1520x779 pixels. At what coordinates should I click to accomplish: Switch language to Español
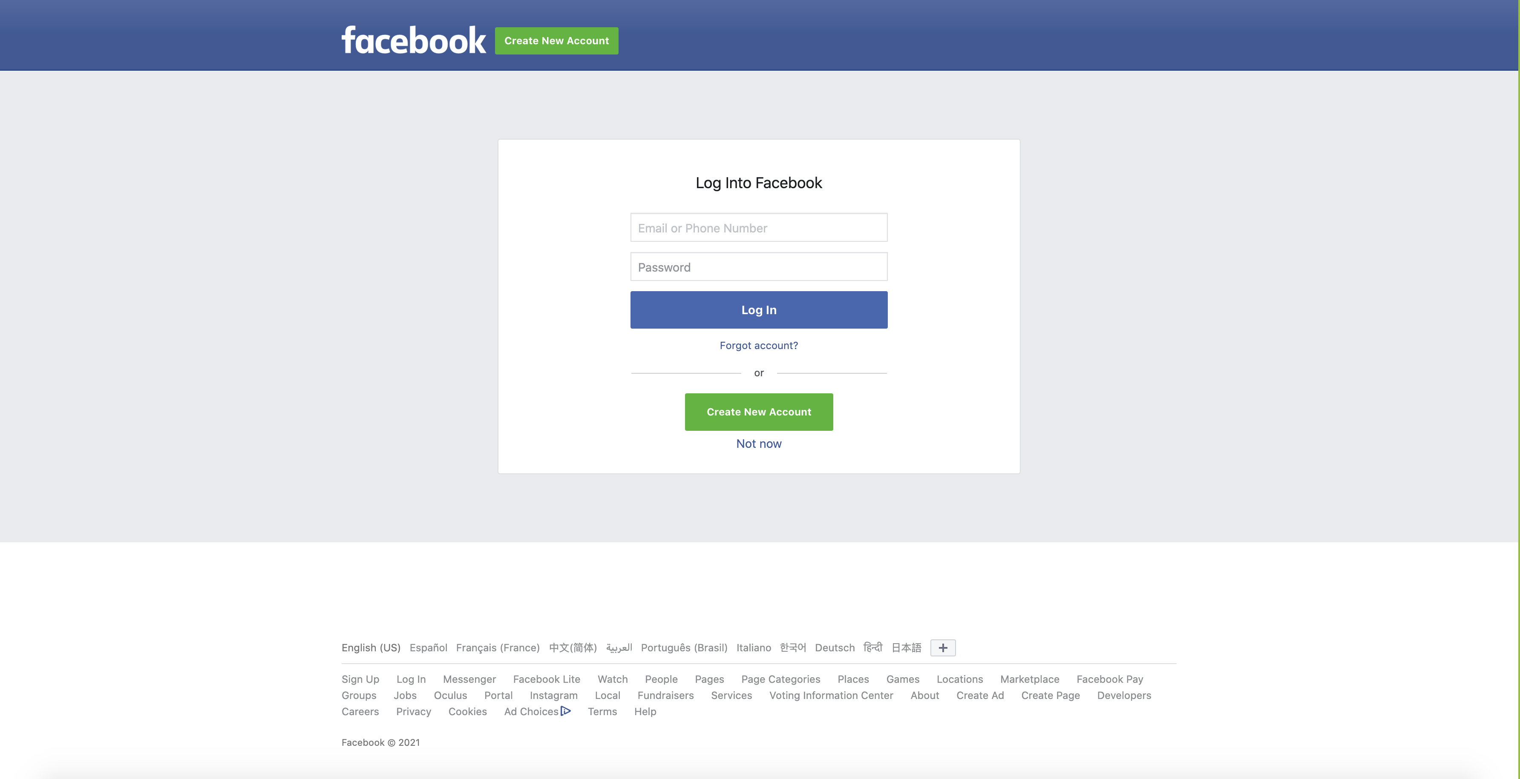[429, 647]
